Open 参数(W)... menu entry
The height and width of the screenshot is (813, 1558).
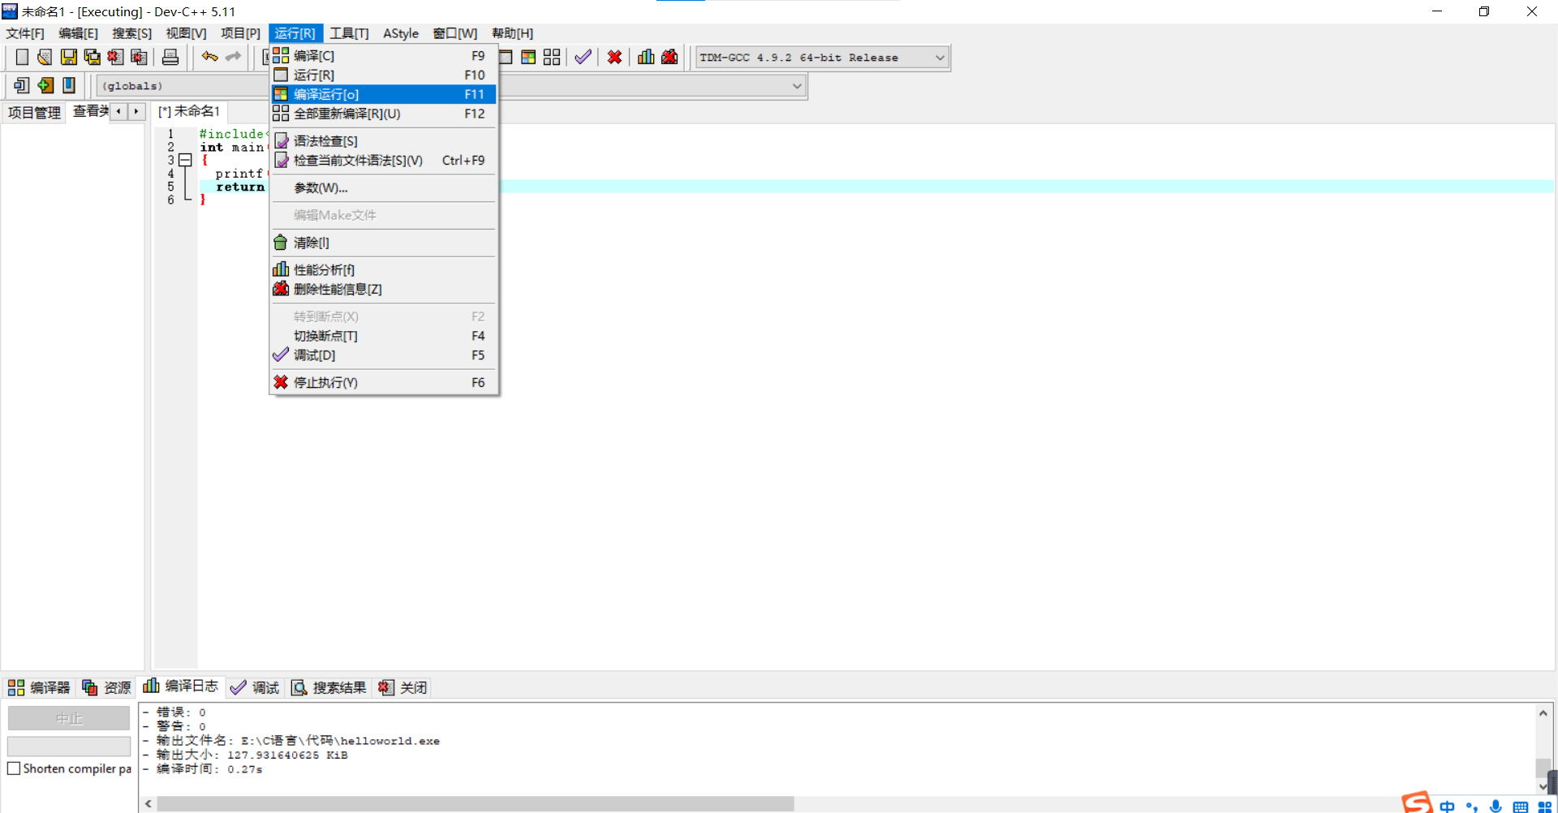[383, 188]
